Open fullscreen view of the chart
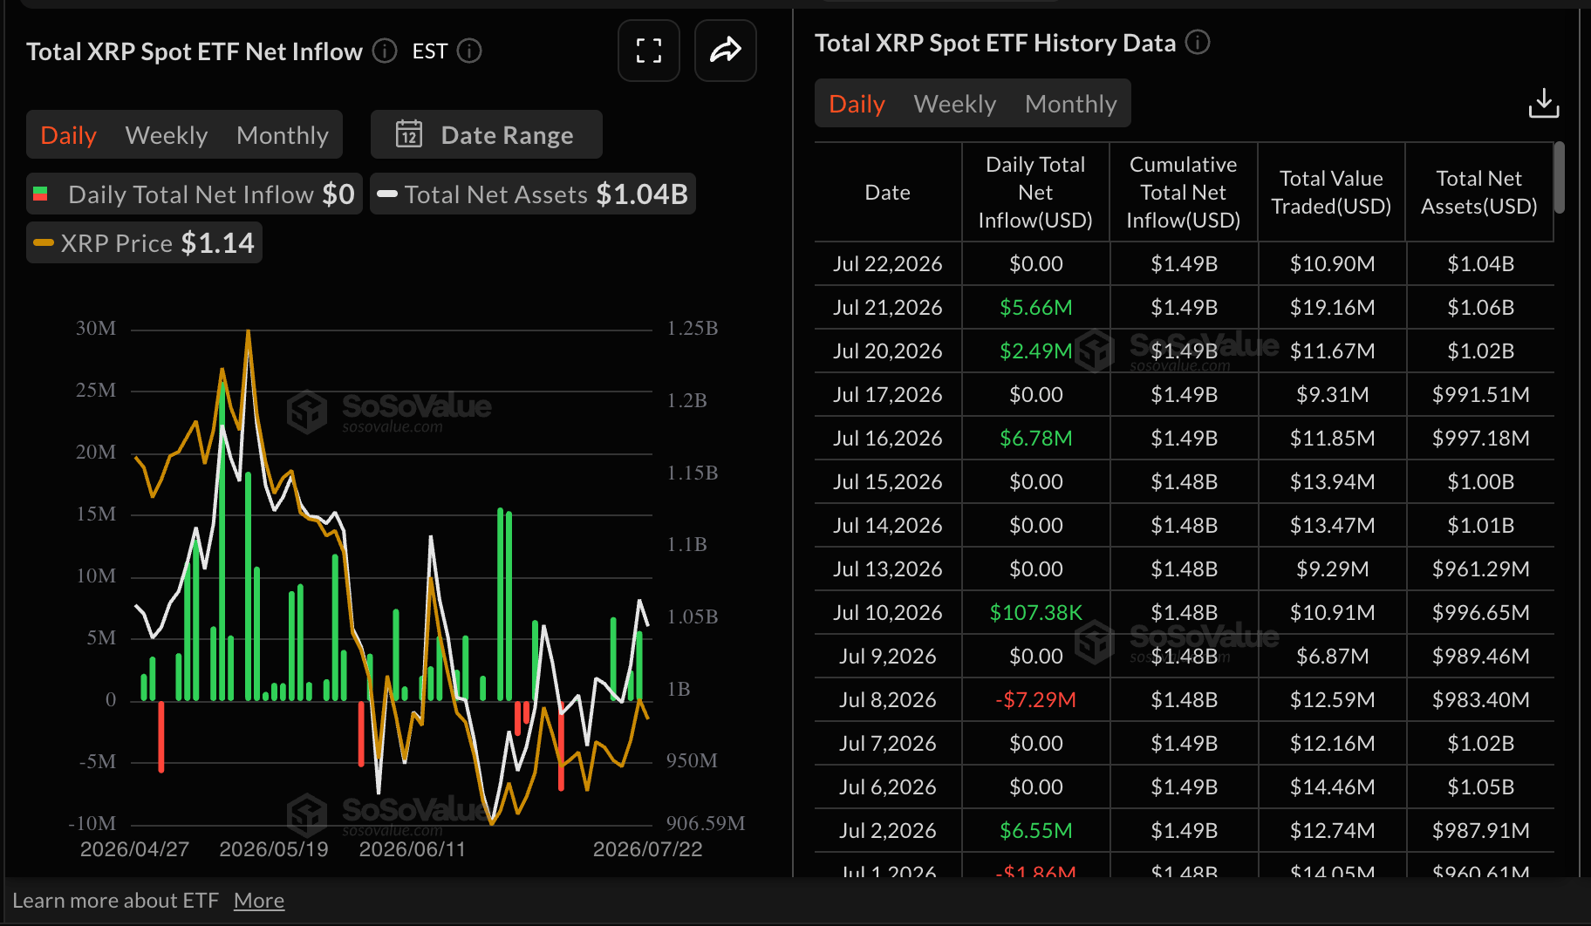The image size is (1591, 926). click(648, 51)
